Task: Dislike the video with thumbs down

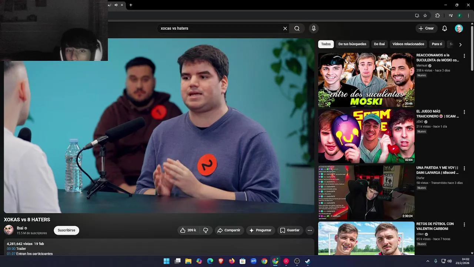Action: coord(206,230)
